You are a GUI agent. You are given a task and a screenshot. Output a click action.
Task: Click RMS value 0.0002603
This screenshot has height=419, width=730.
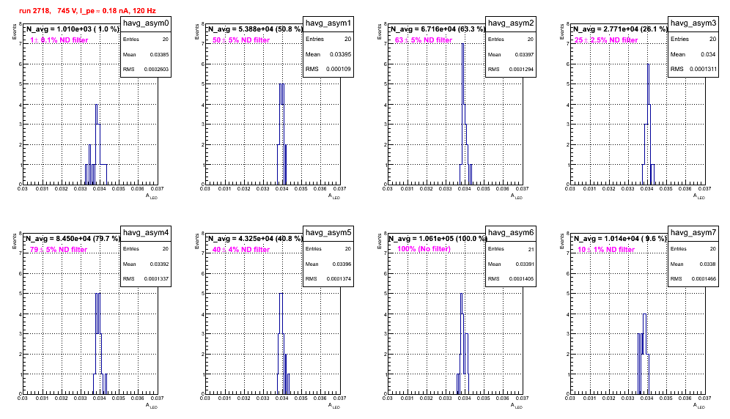tap(156, 70)
